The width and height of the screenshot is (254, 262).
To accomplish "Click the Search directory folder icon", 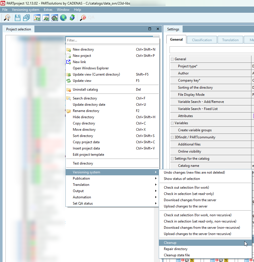I will [x=69, y=98].
